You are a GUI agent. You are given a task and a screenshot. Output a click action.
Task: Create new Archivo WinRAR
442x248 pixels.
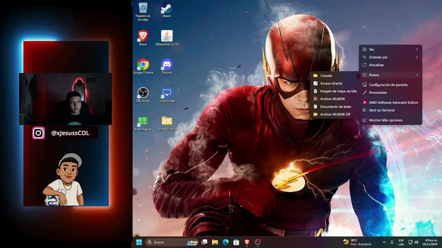pyautogui.click(x=334, y=99)
